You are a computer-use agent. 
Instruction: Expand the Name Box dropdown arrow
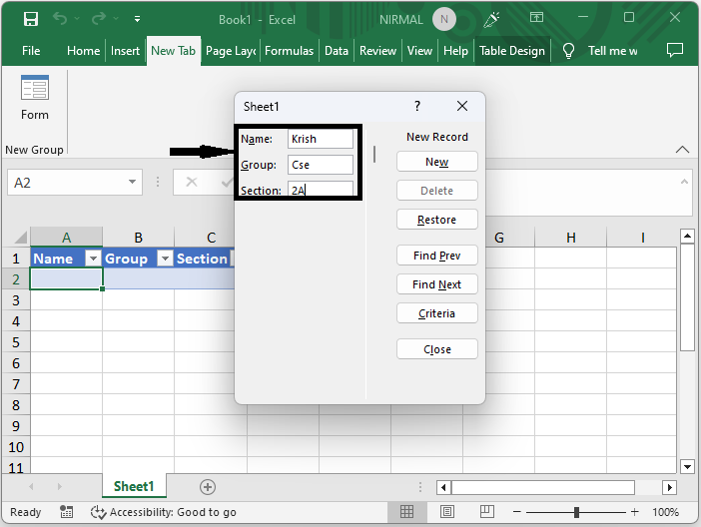coord(133,182)
